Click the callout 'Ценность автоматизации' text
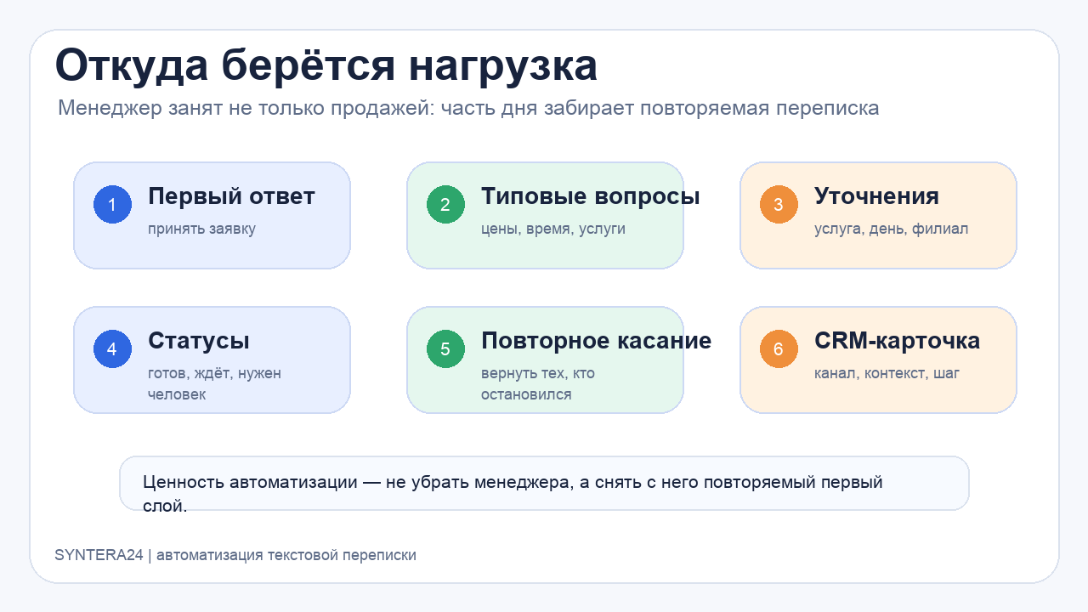Screen dimensions: 1088x612 [513, 493]
